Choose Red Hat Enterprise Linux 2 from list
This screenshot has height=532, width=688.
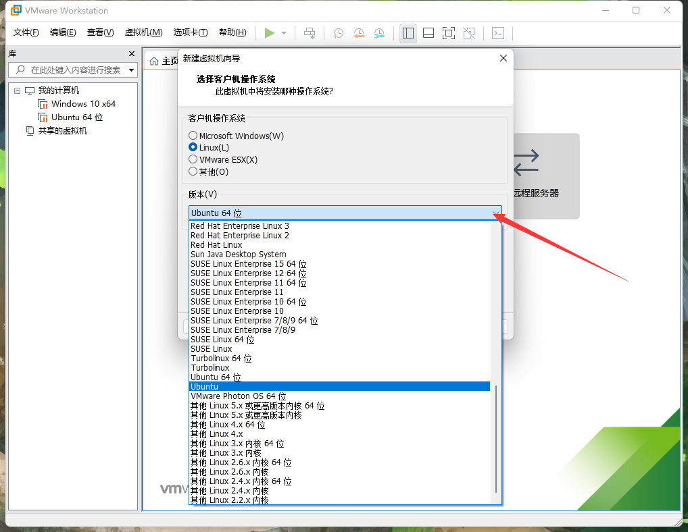pyautogui.click(x=340, y=236)
